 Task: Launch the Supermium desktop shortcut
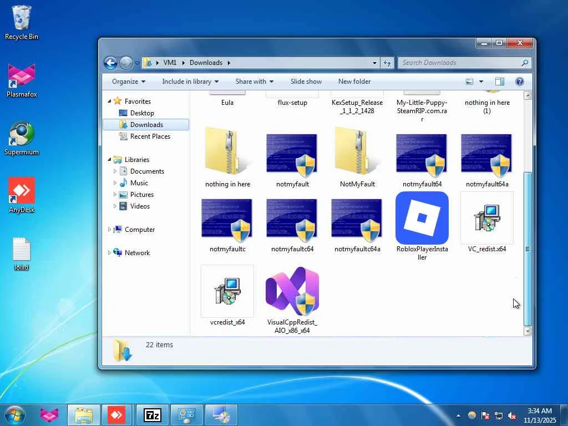pos(22,138)
